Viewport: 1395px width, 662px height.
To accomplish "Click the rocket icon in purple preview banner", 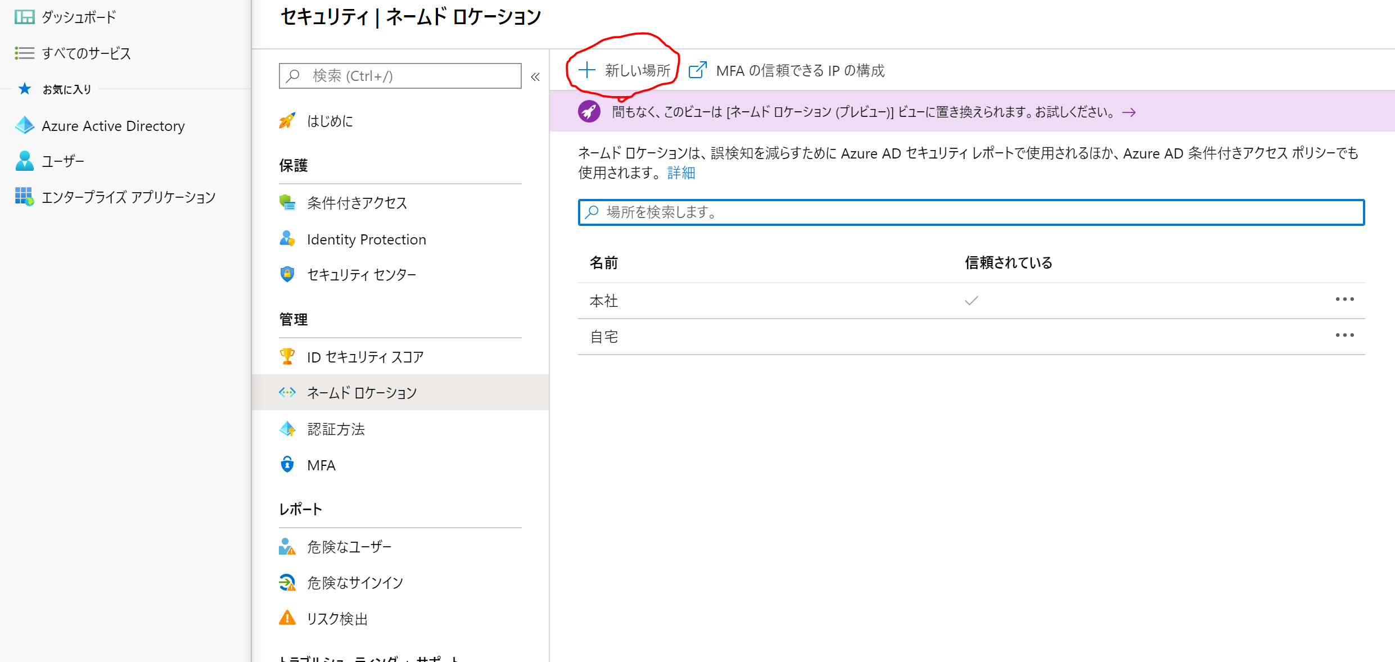I will [589, 111].
